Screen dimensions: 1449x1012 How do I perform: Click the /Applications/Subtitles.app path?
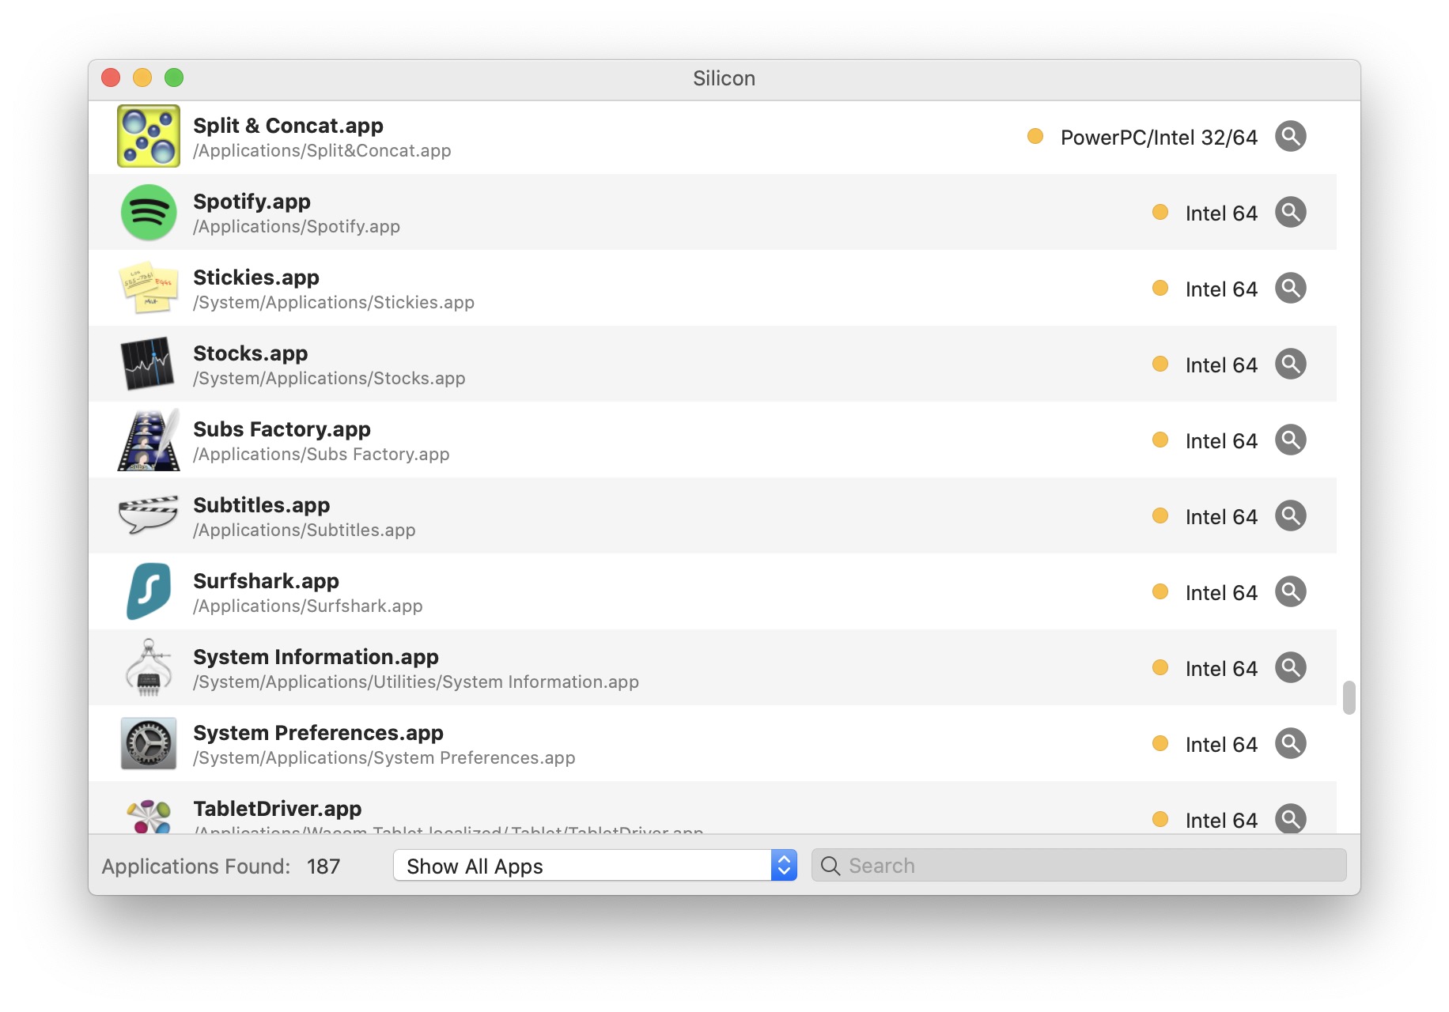pos(305,531)
